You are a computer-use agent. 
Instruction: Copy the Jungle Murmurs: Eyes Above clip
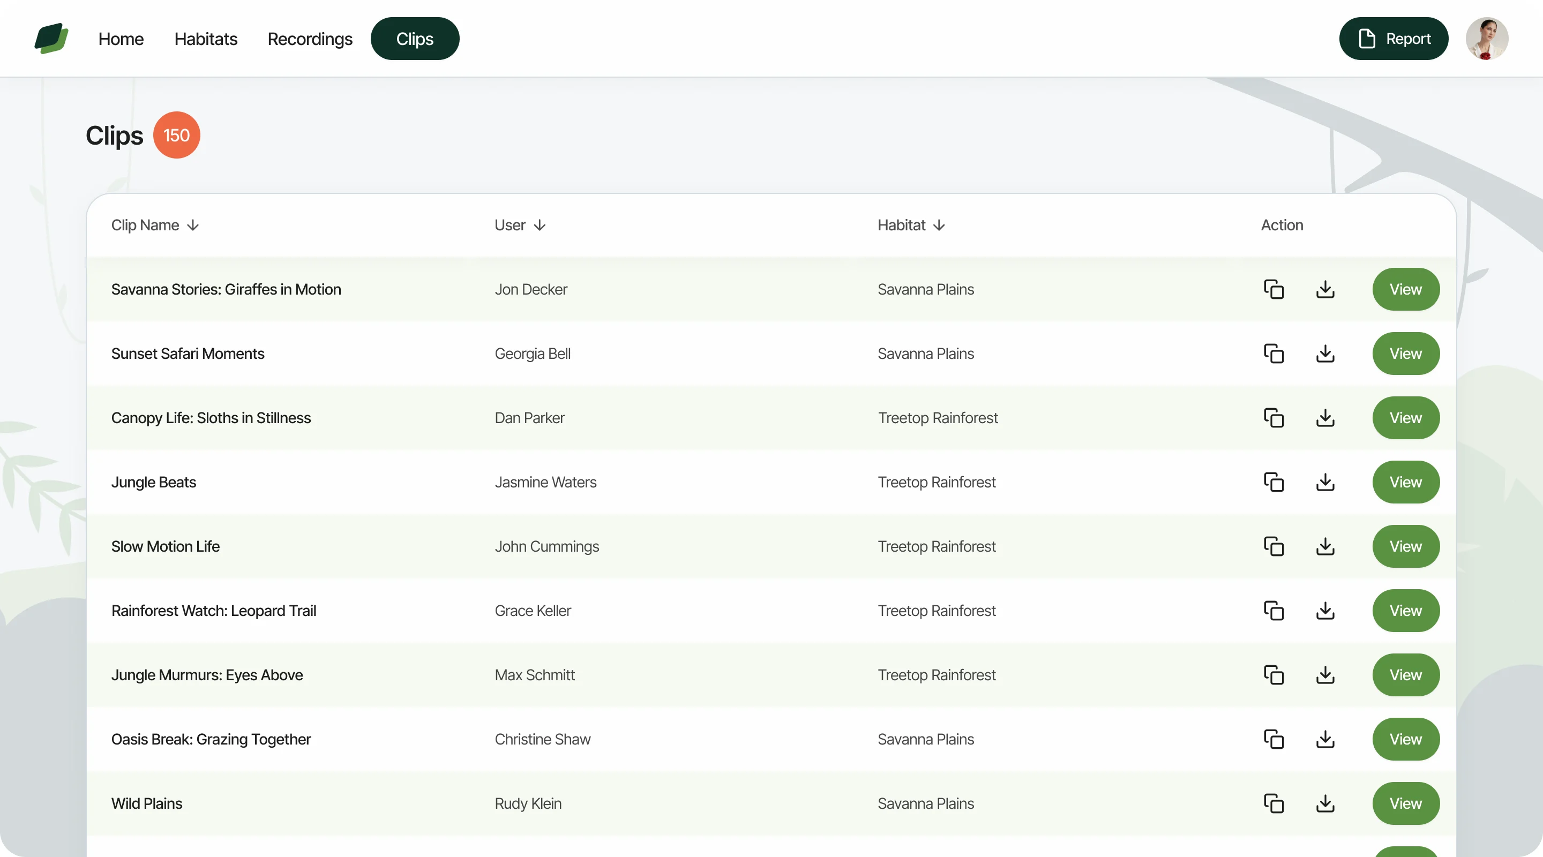click(x=1274, y=675)
